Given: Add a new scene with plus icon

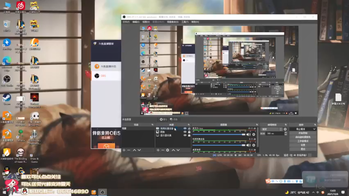Looking at the screenshot, I should (124, 150).
